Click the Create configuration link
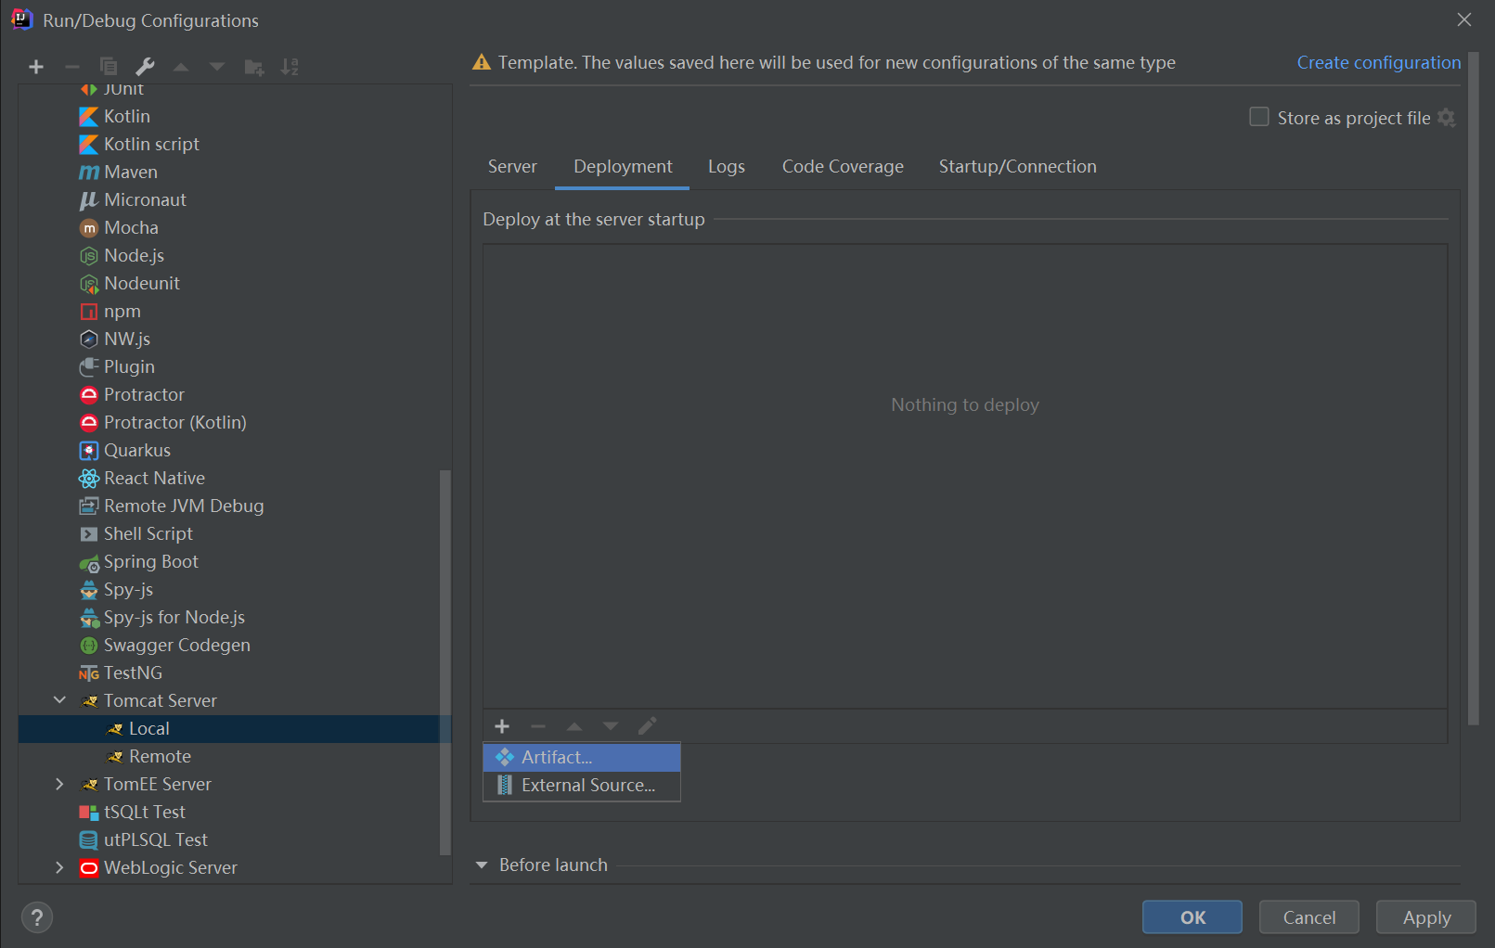Screen dimensions: 1495x948 click(x=1379, y=62)
